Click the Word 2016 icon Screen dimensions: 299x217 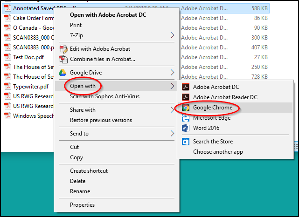coord(185,128)
